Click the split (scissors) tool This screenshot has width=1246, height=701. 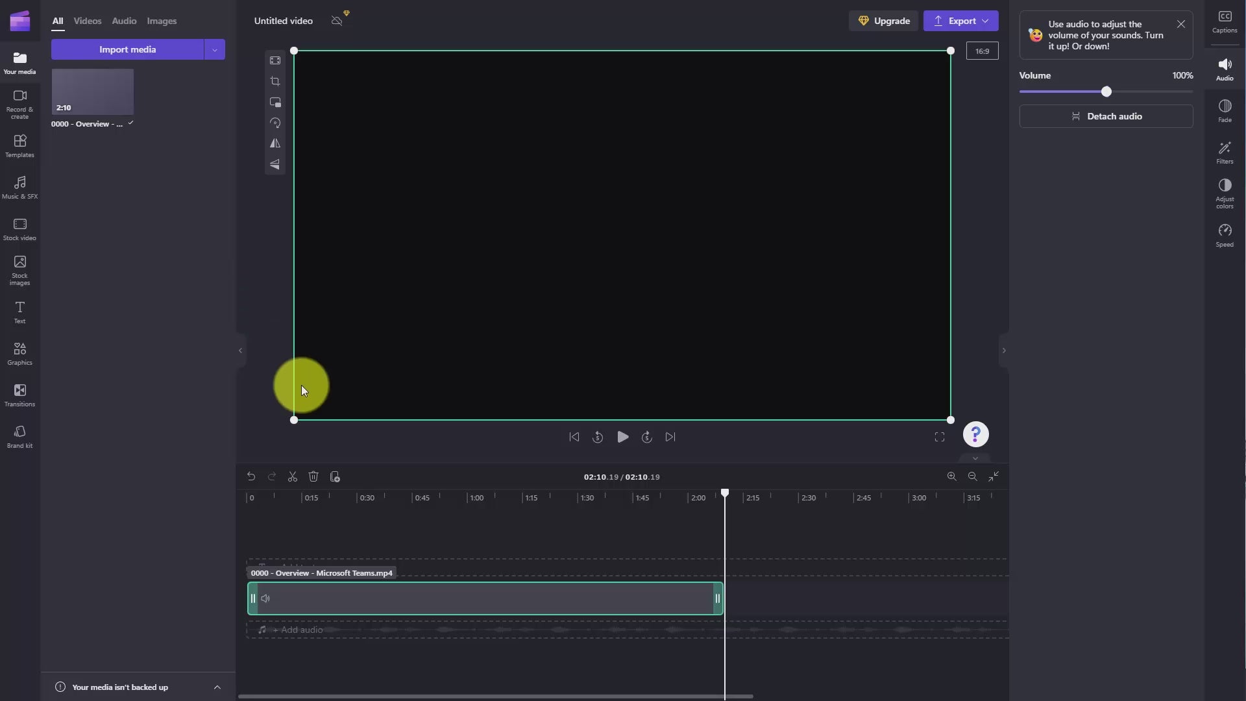click(x=293, y=477)
